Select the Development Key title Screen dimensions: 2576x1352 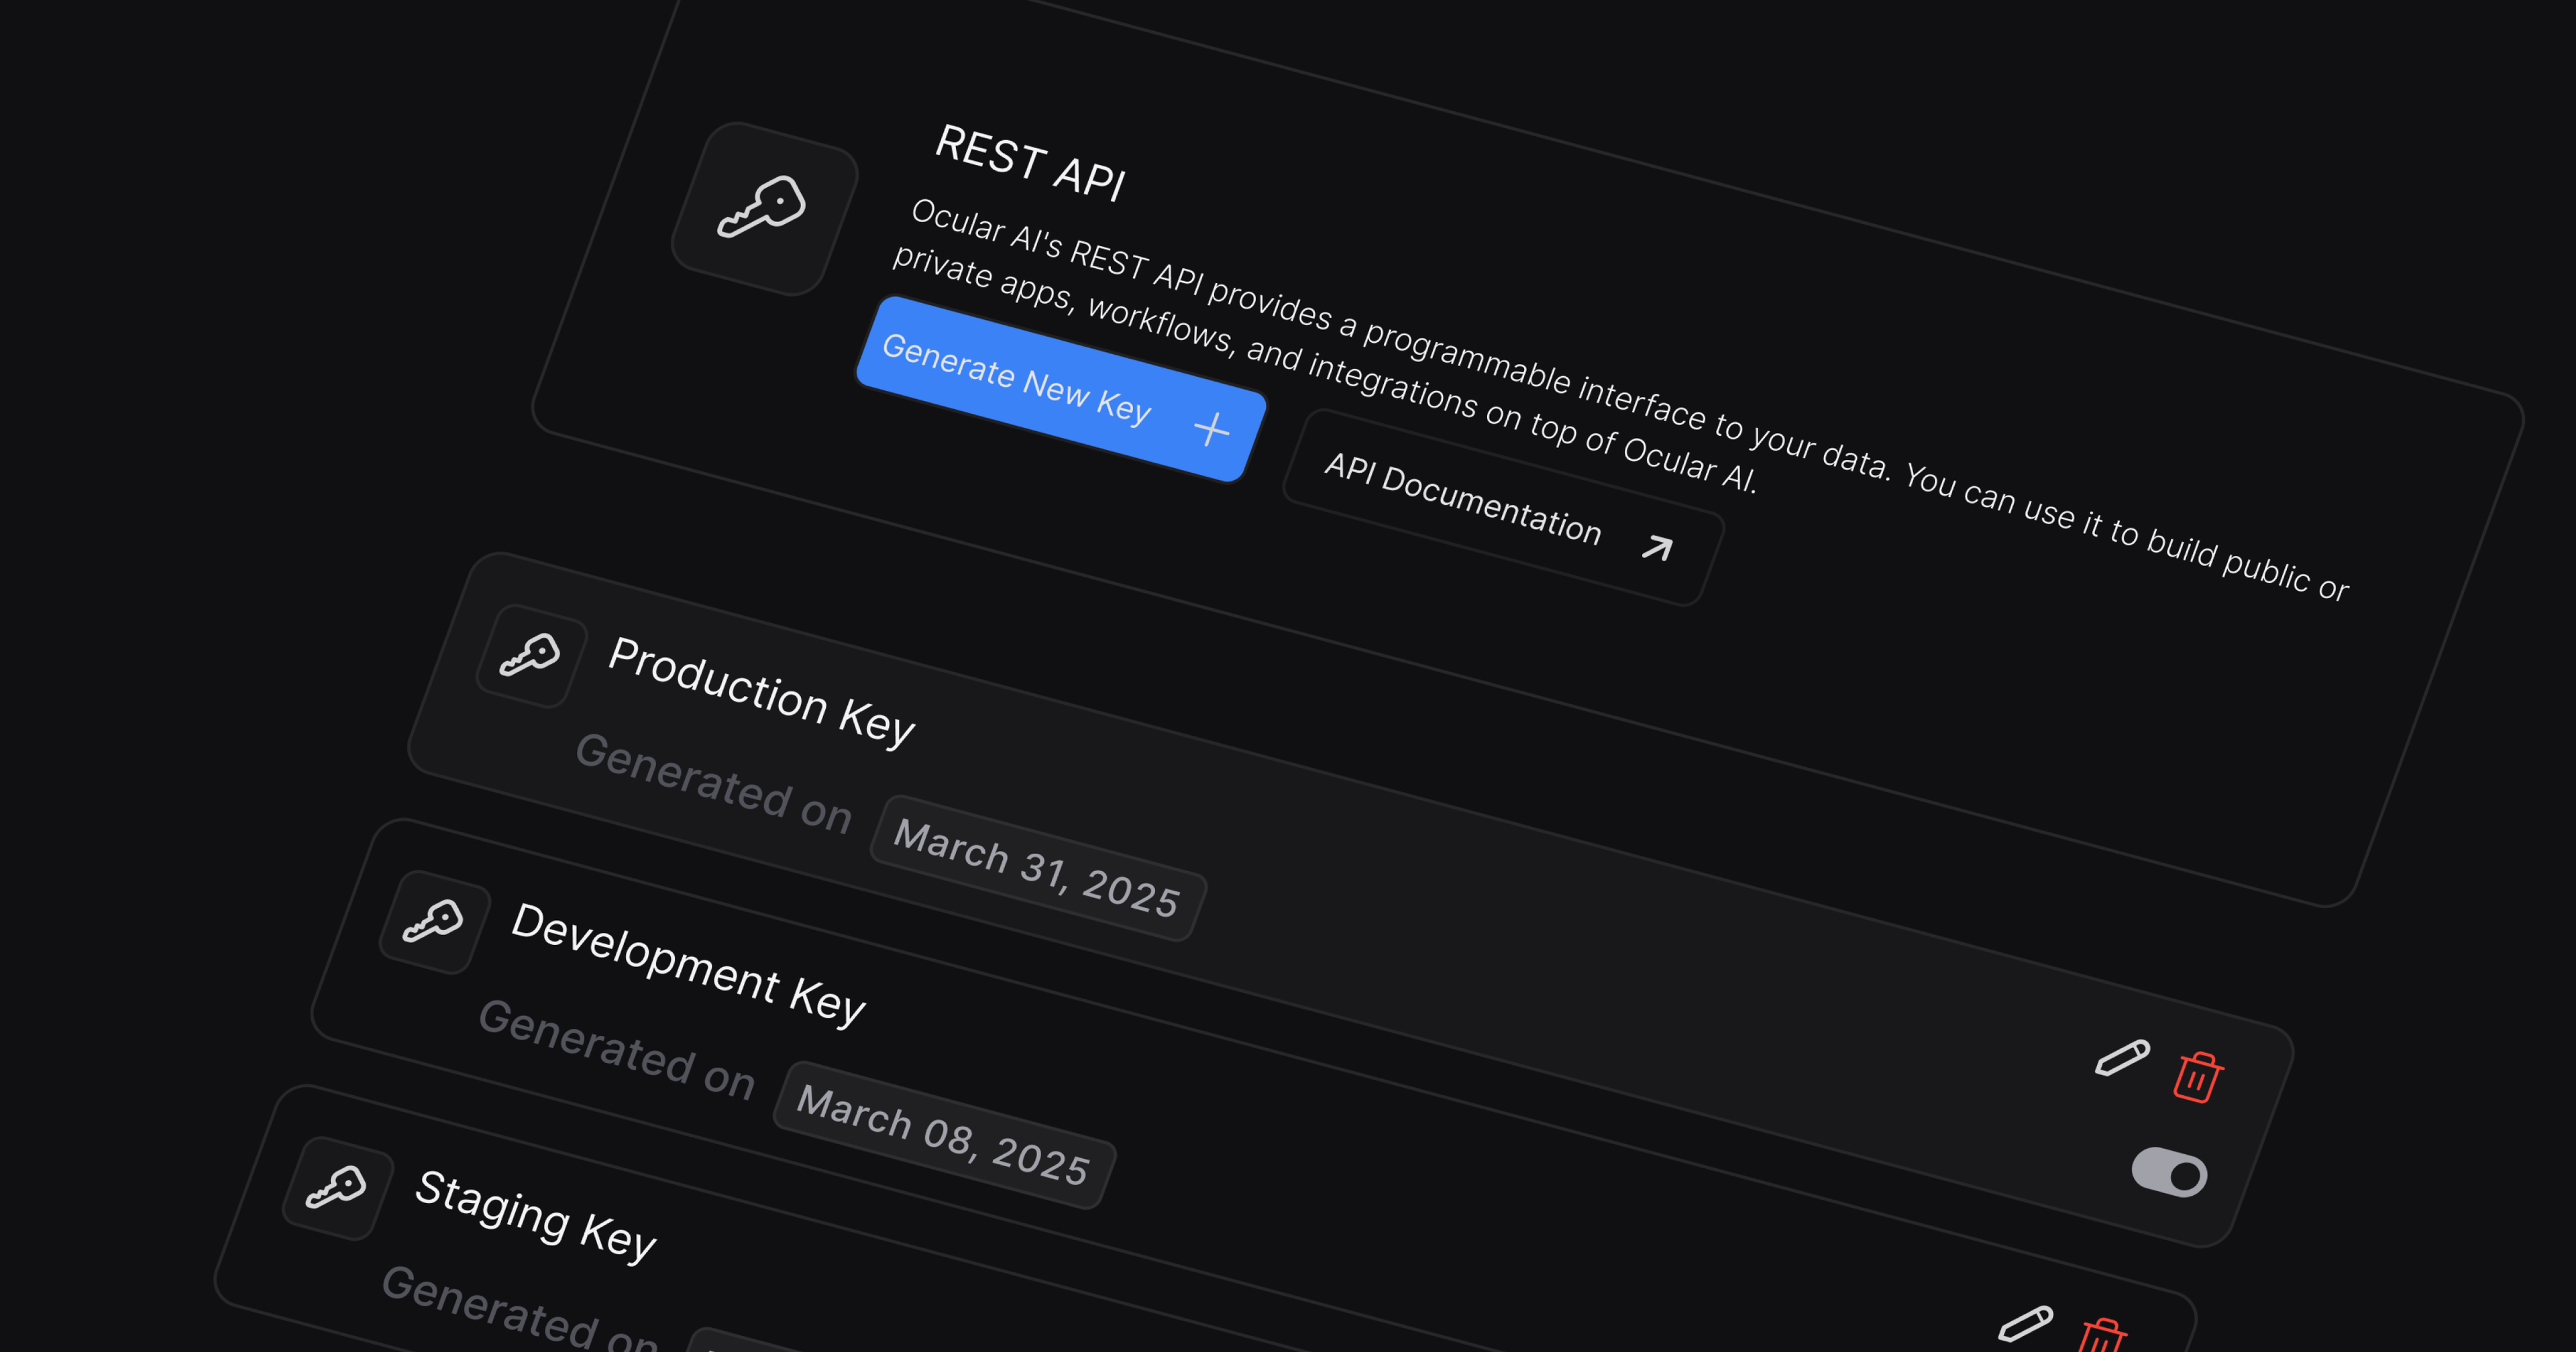pos(688,965)
